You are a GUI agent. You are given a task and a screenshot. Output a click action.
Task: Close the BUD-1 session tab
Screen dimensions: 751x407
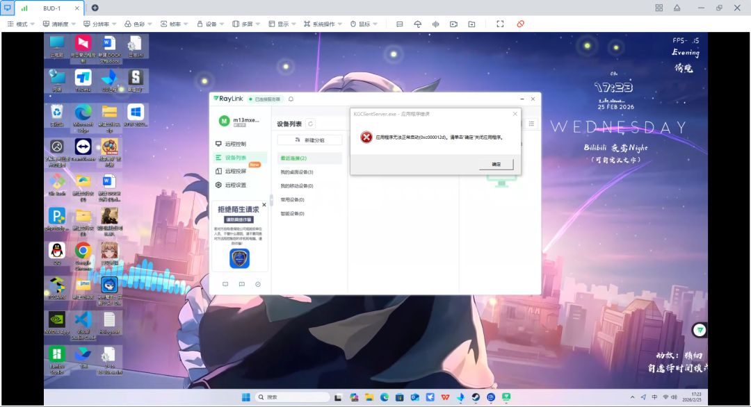pyautogui.click(x=77, y=8)
